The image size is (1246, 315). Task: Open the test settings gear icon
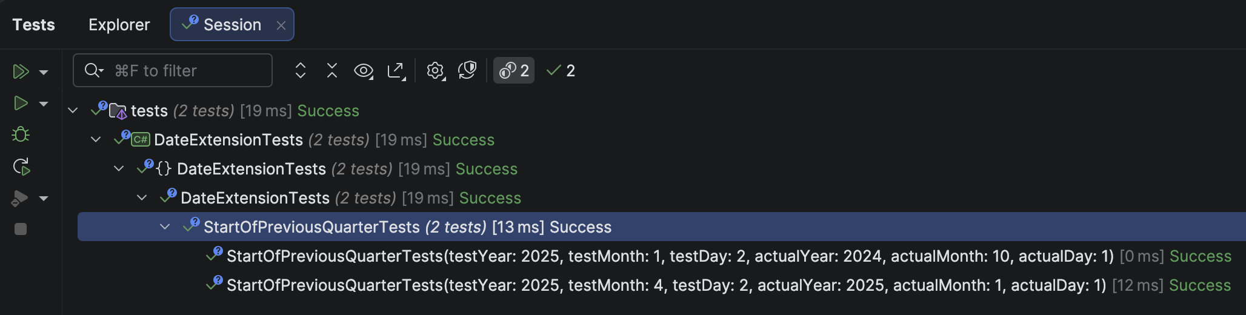coord(435,71)
